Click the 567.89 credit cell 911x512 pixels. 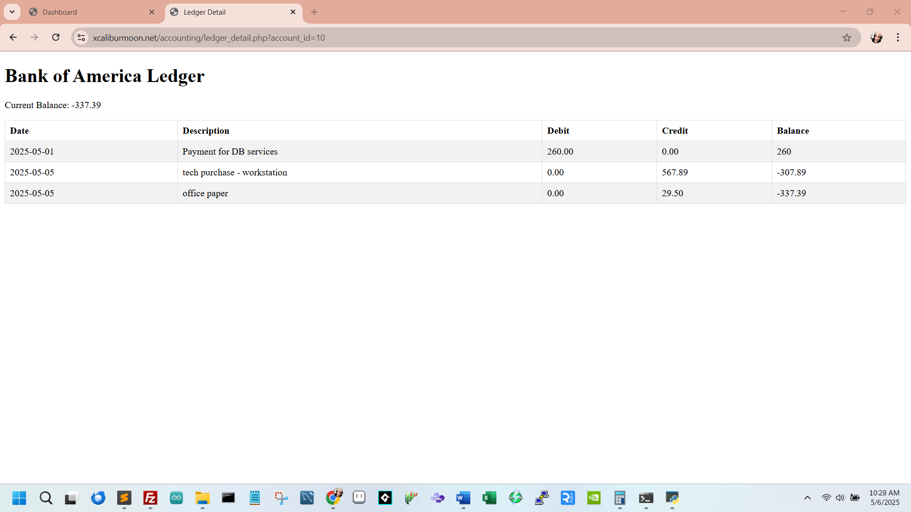pos(714,173)
